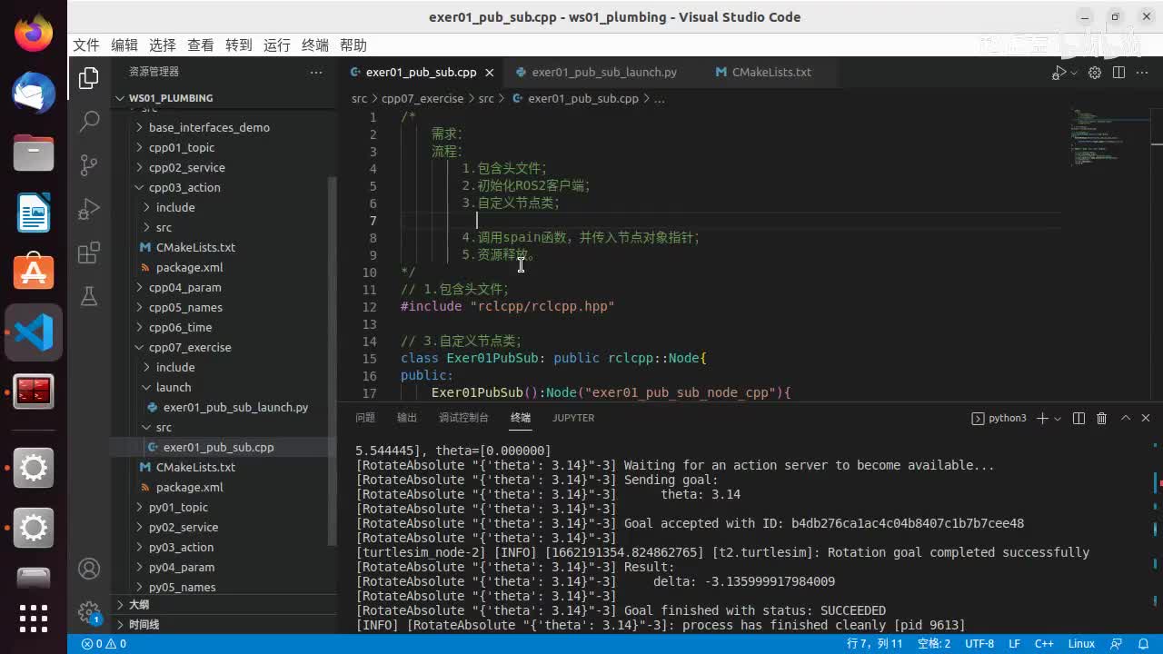Screen dimensions: 1163x654
Task: Split the terminal pane
Action: tap(1079, 418)
